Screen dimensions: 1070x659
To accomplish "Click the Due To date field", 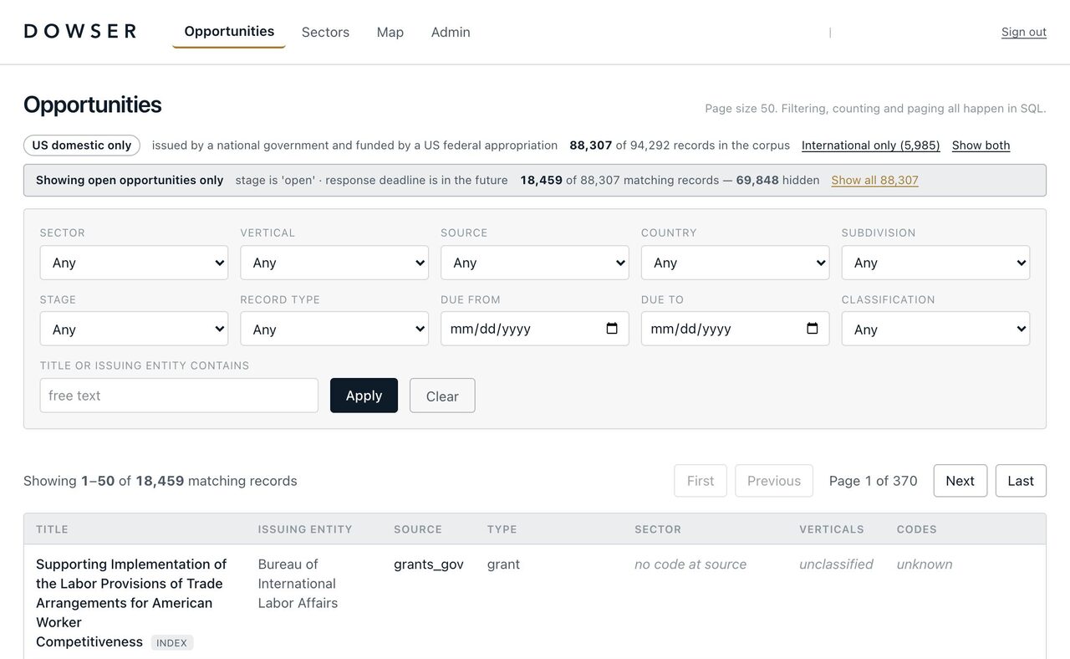I will click(x=736, y=329).
